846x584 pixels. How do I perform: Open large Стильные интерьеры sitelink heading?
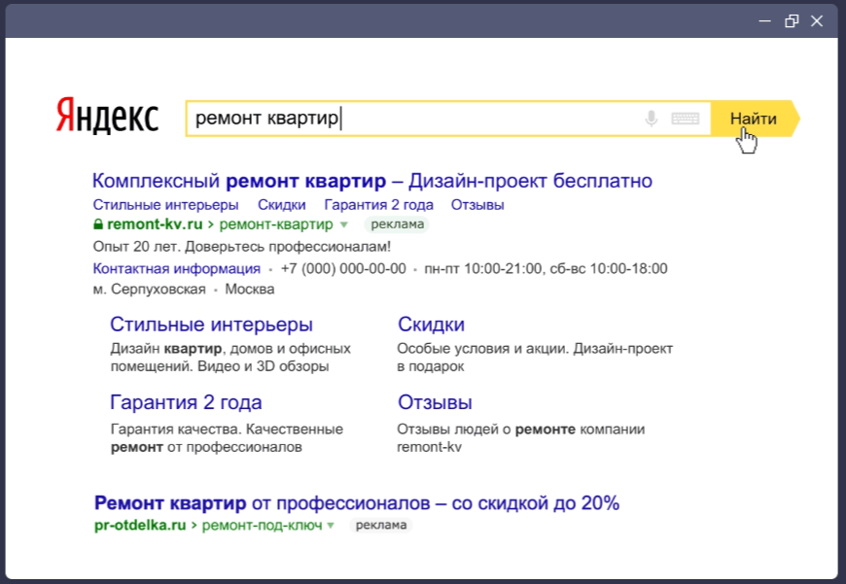point(212,325)
